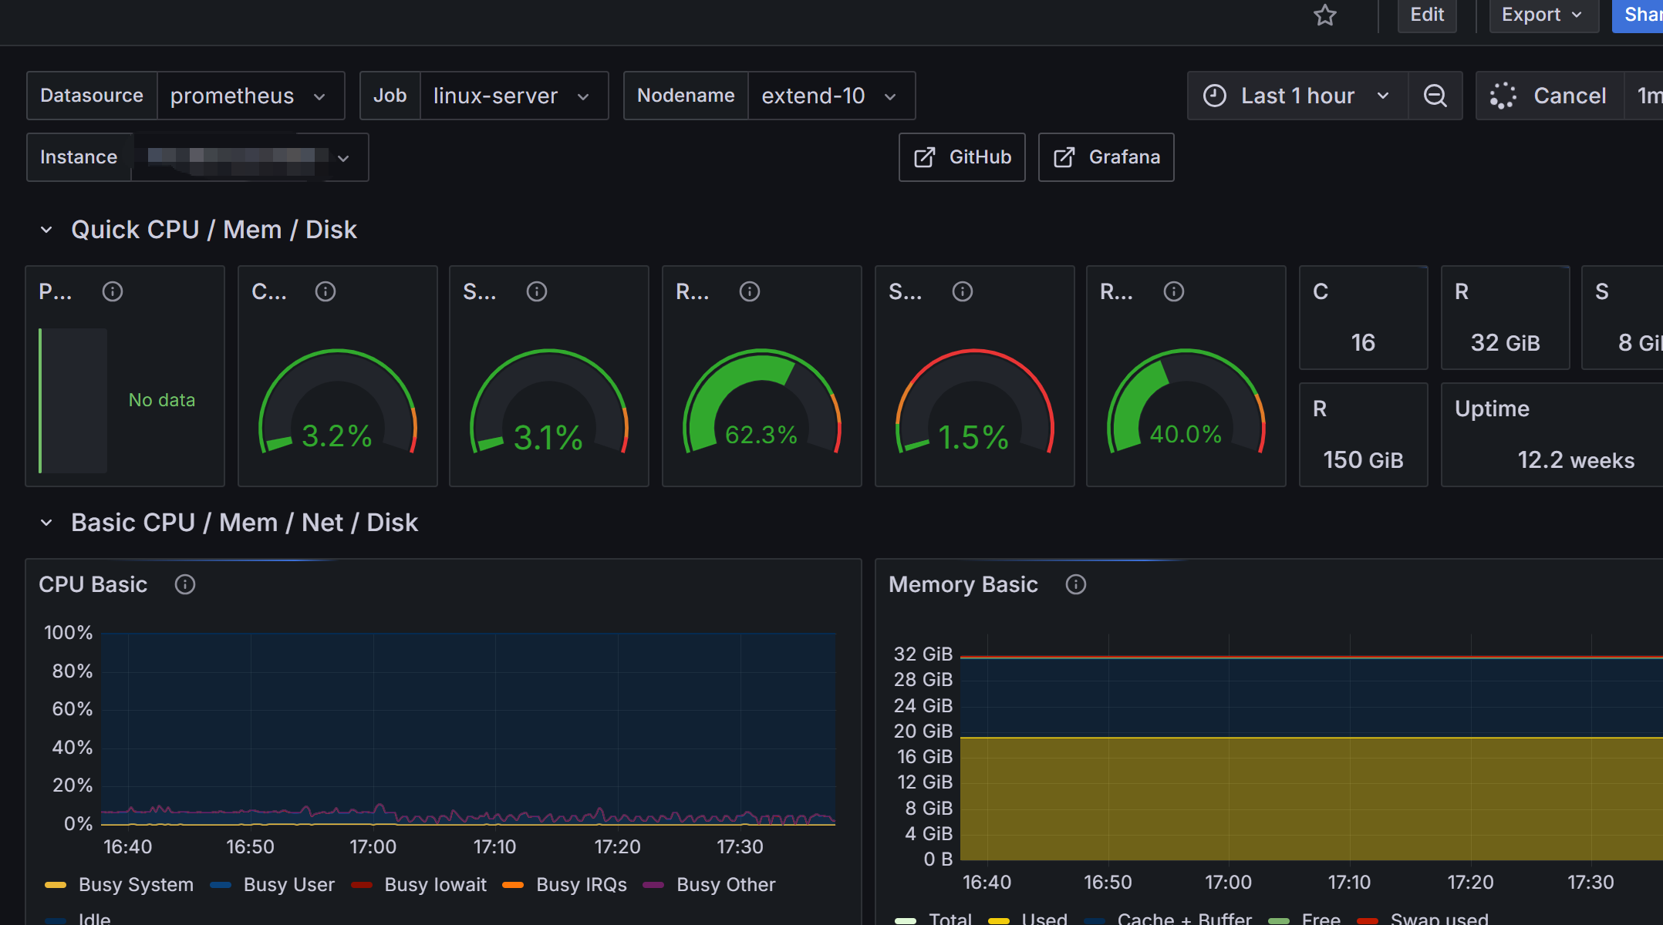Open the Export menu
1663x925 pixels.
[x=1543, y=15]
